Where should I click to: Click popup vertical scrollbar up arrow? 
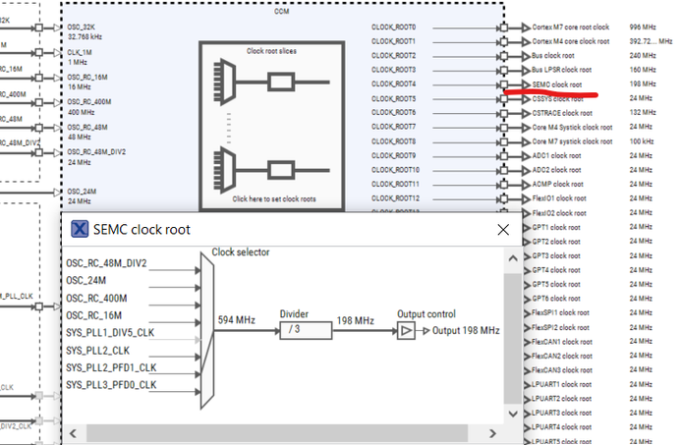click(513, 258)
